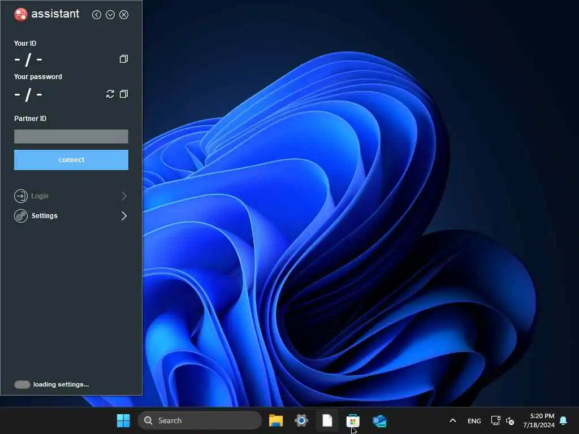Click the 'loading settings...' status text
Screen dimensions: 579x434
tap(61, 384)
